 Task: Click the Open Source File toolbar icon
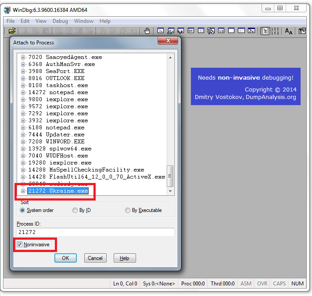tap(12, 31)
